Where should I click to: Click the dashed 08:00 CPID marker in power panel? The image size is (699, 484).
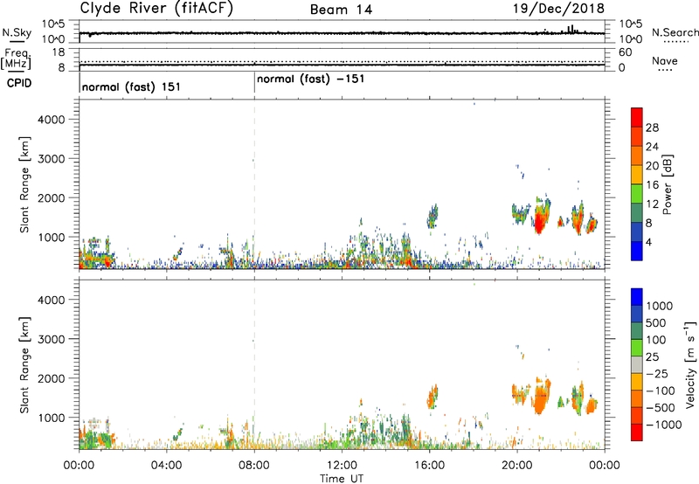(254, 183)
